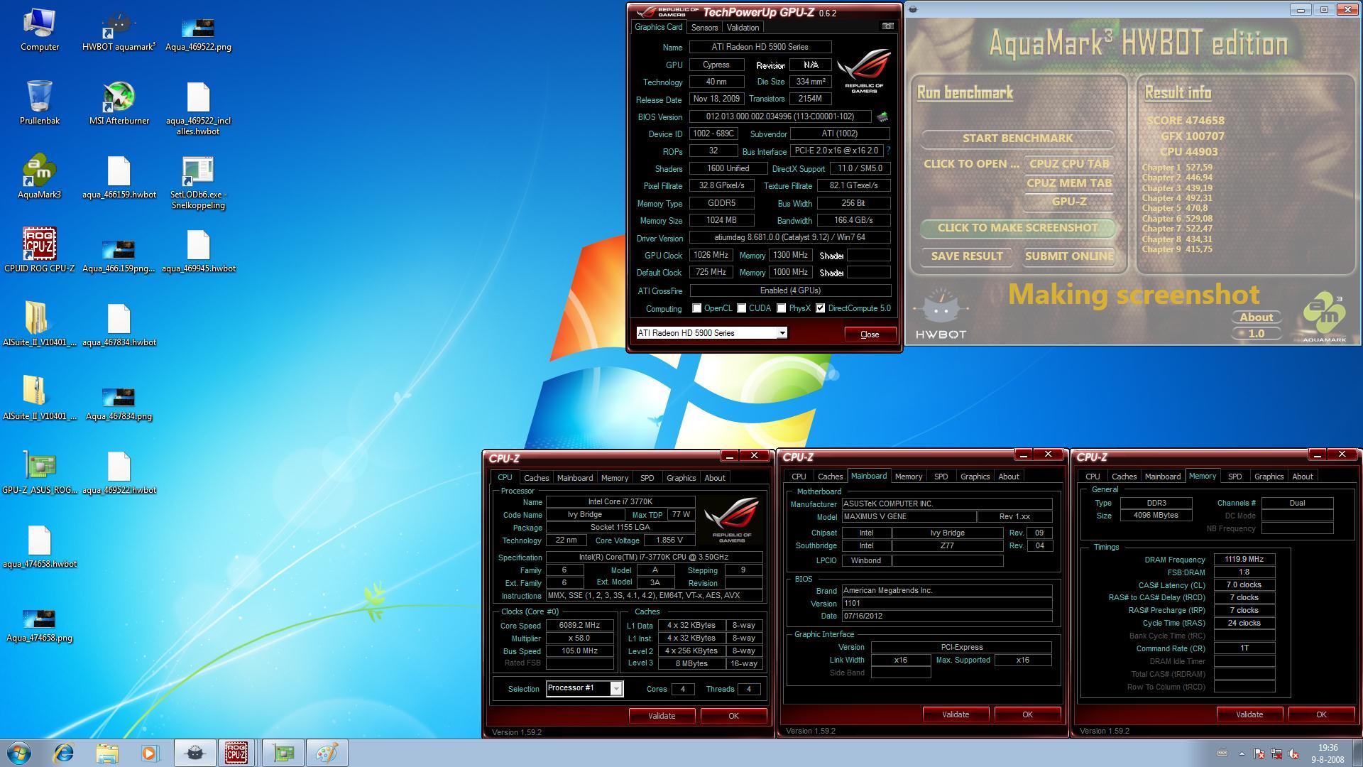Click OK in Memory CPU-Z window
The height and width of the screenshot is (767, 1363).
pos(1320,714)
